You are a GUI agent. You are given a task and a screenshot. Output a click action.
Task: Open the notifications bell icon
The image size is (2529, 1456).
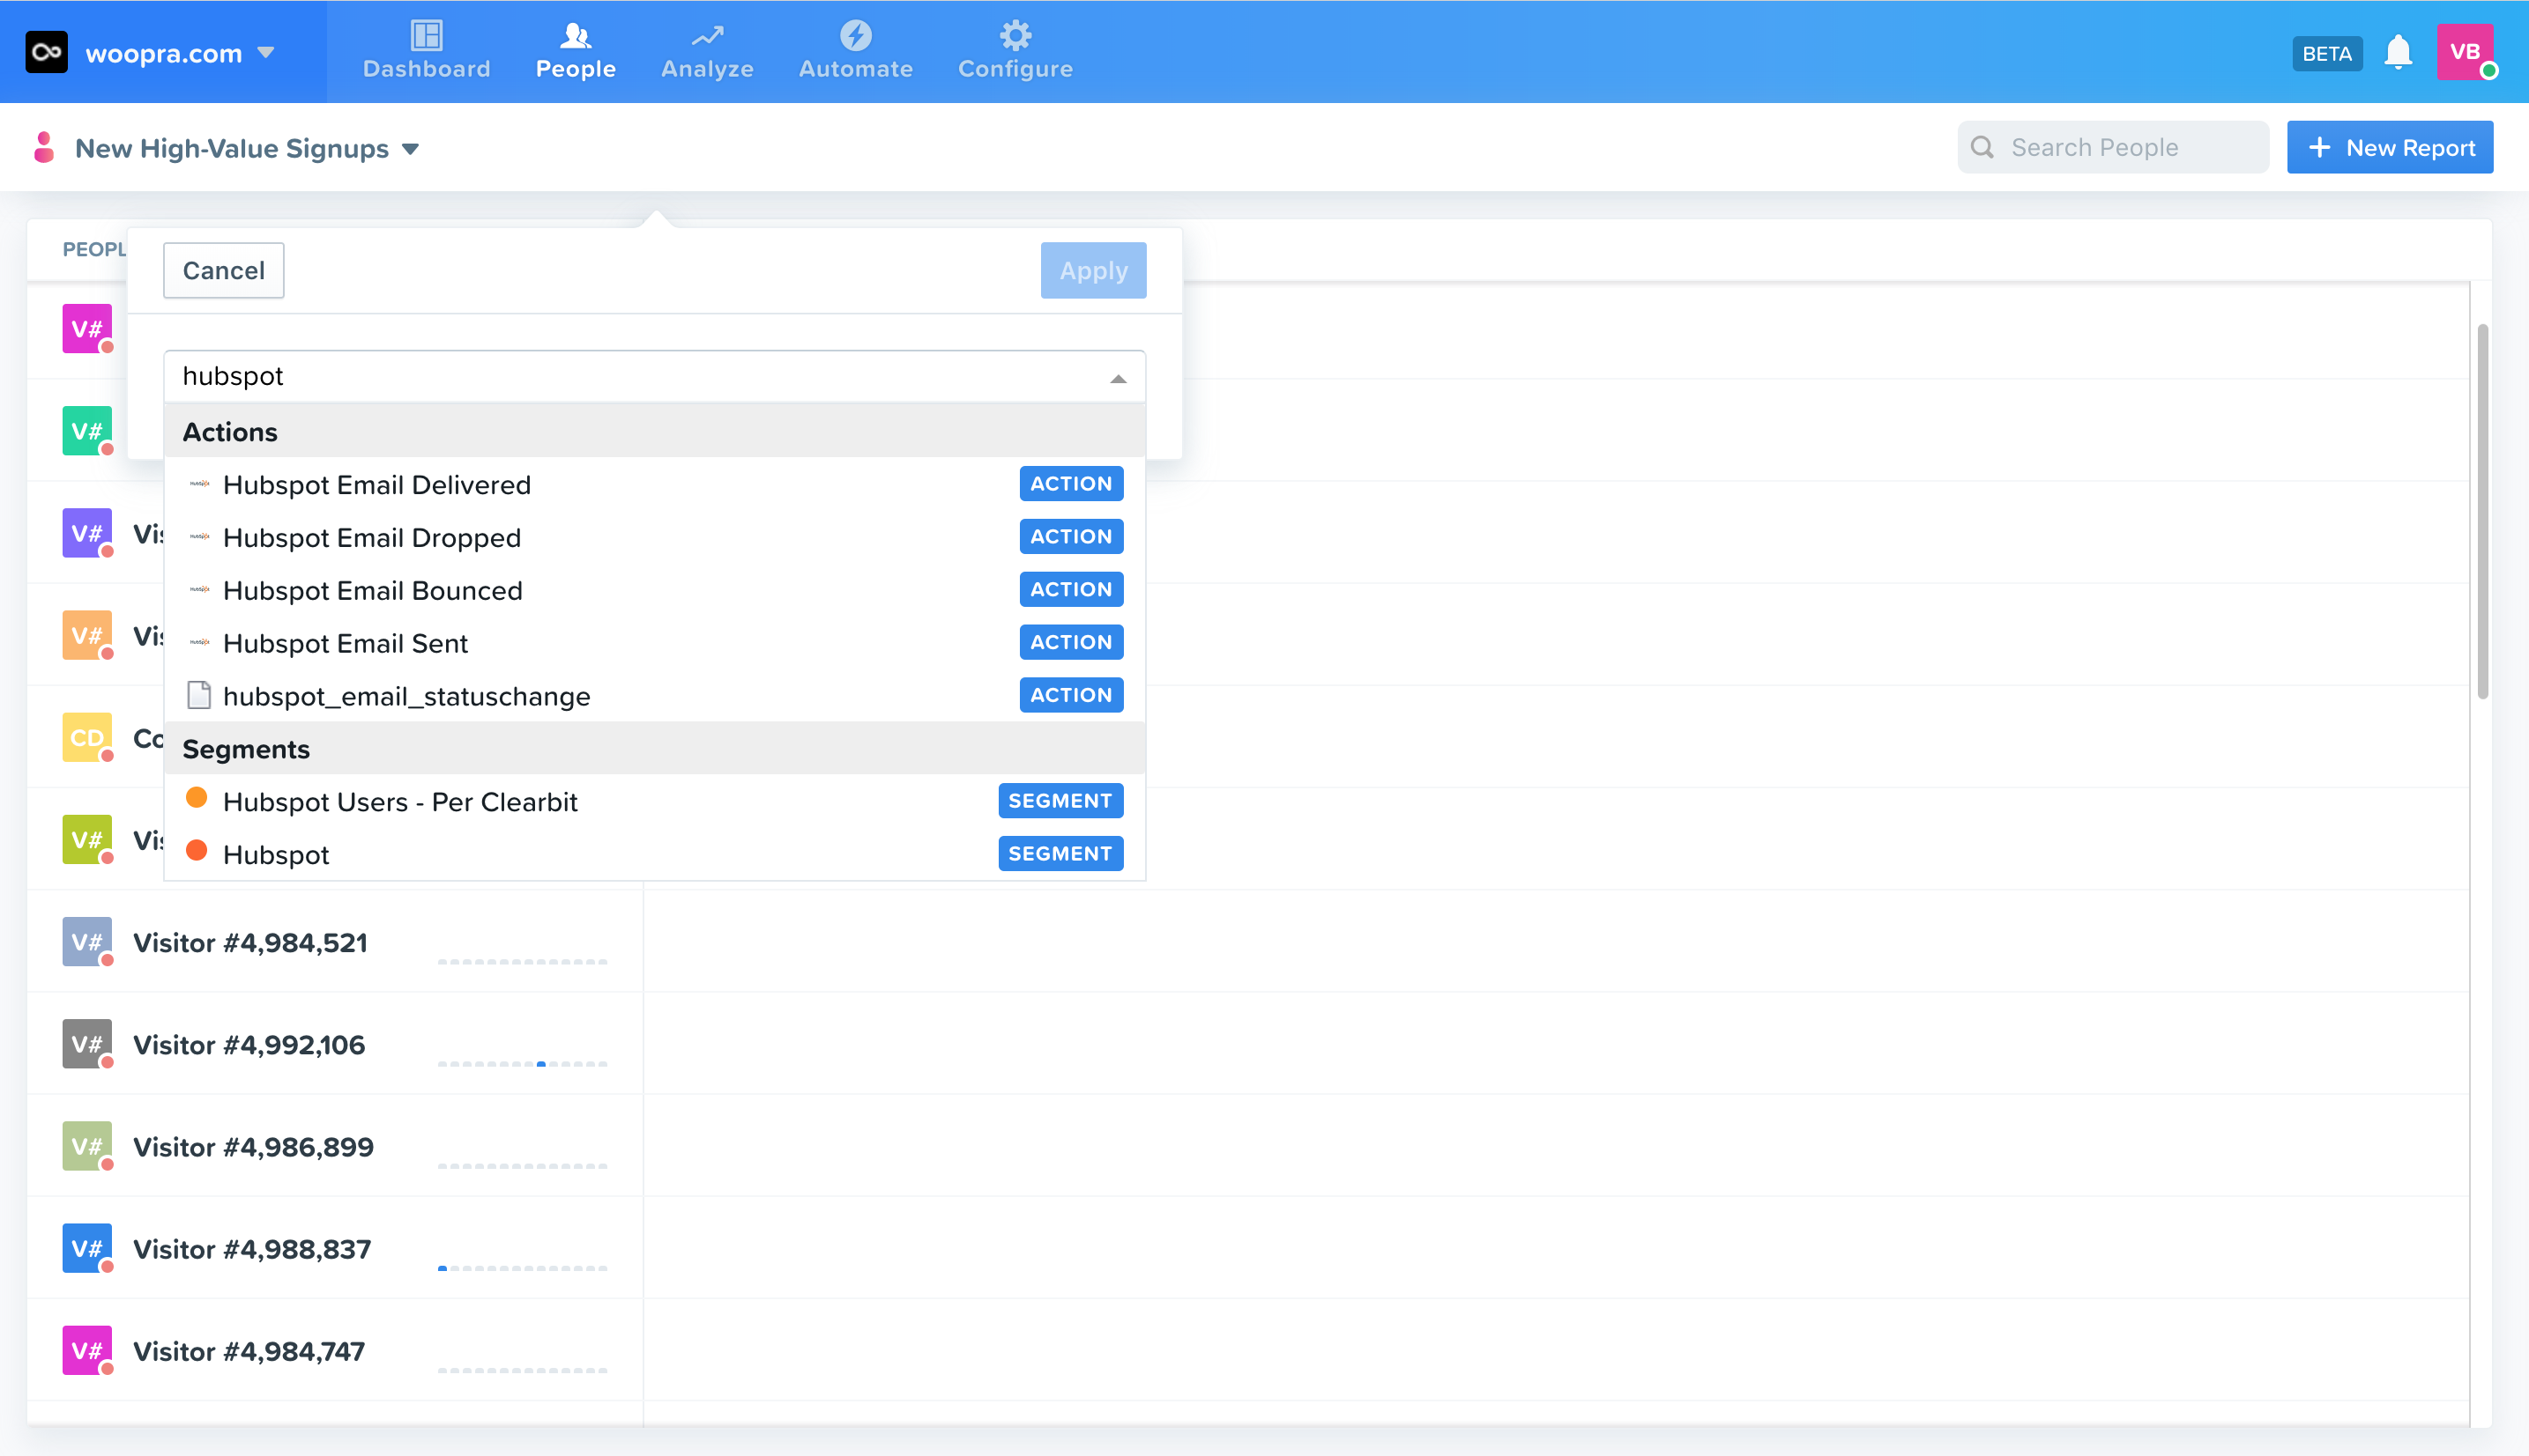tap(2398, 52)
